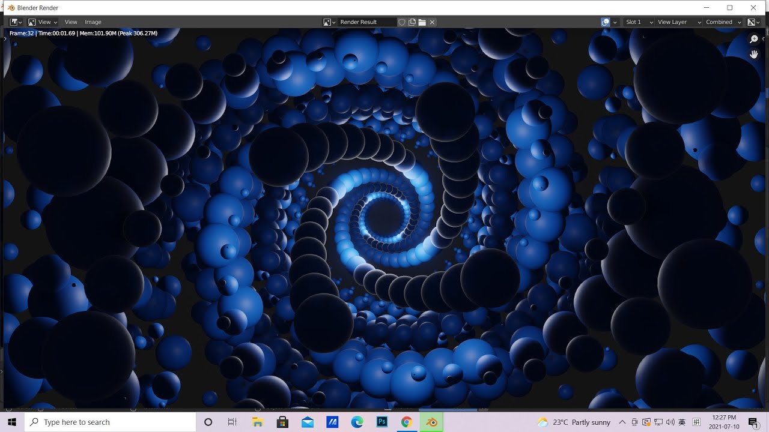Open image file via folder icon

(x=422, y=22)
